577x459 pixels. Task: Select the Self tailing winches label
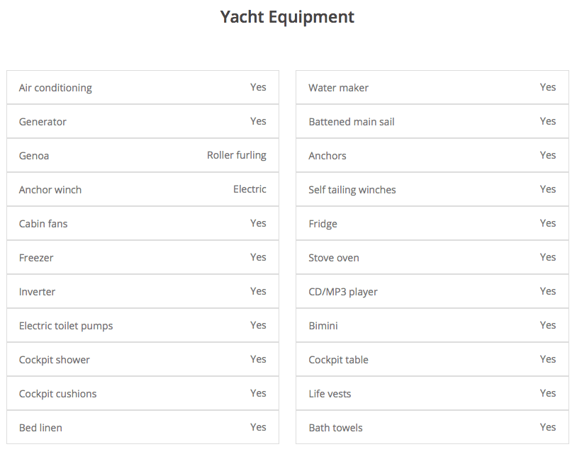pyautogui.click(x=352, y=190)
